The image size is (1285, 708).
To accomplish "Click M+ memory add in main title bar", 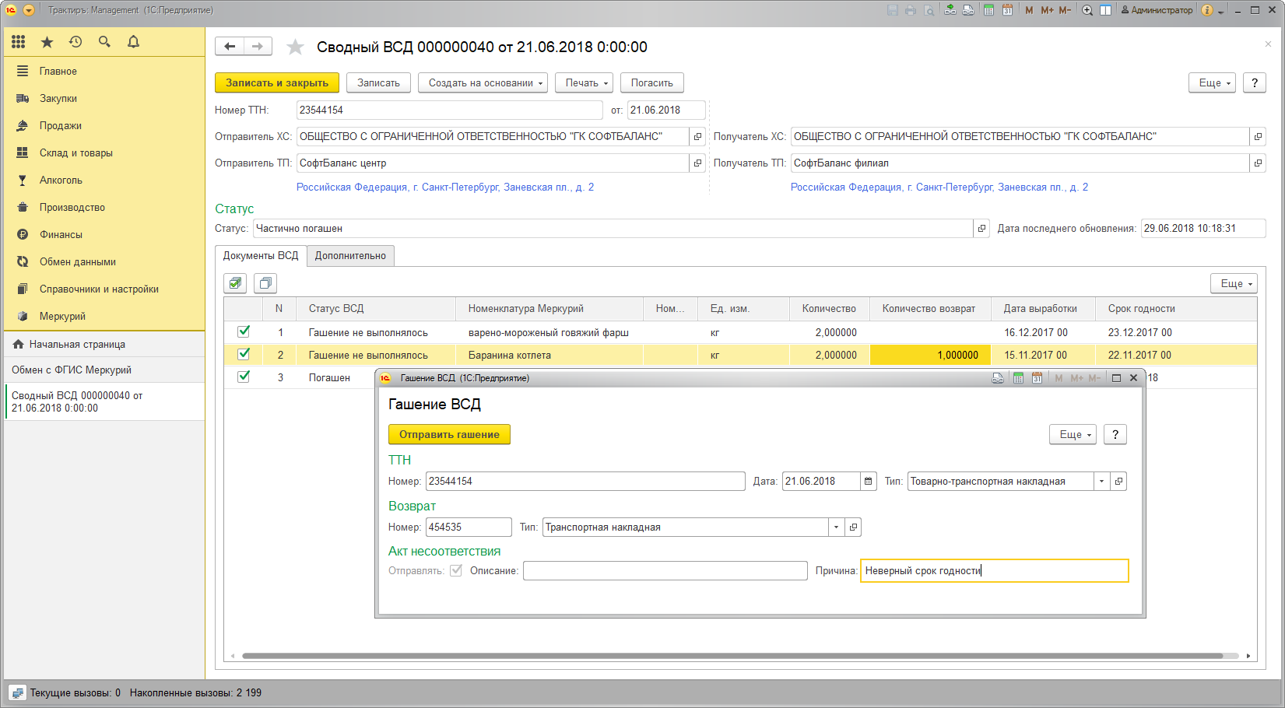I will pos(1047,10).
